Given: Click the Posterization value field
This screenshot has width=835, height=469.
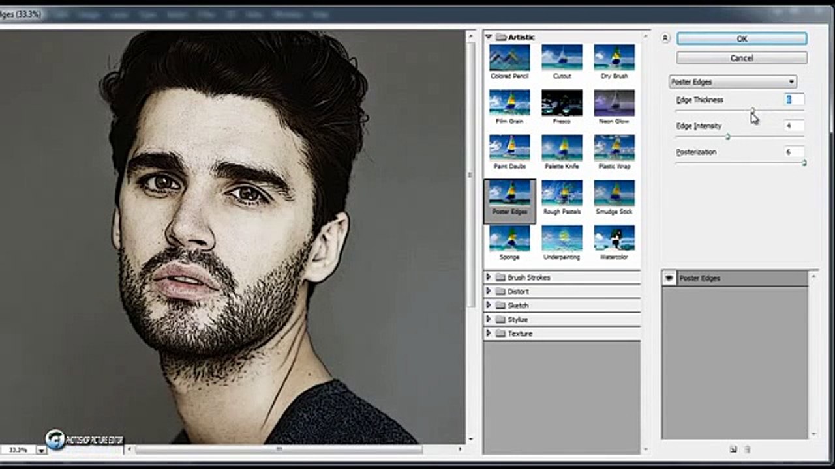Looking at the screenshot, I should (x=794, y=152).
